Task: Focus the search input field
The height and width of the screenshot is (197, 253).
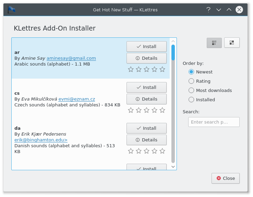Action: [x=214, y=122]
